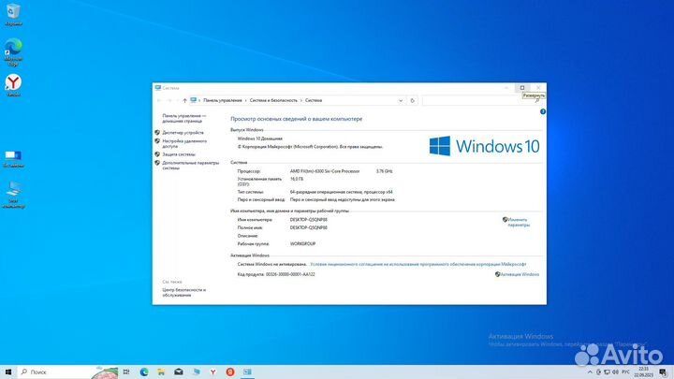Expand the address bar history dropdown

tap(401, 100)
